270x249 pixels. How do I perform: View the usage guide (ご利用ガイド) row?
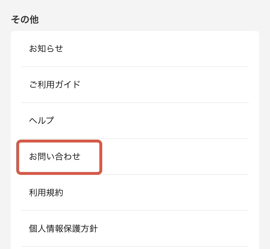coord(135,85)
